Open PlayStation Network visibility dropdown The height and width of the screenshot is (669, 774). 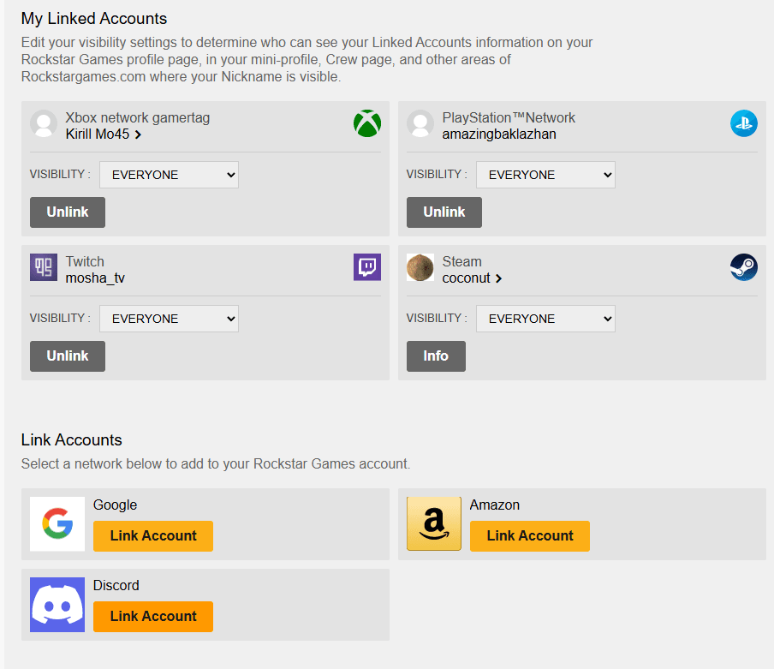point(545,175)
